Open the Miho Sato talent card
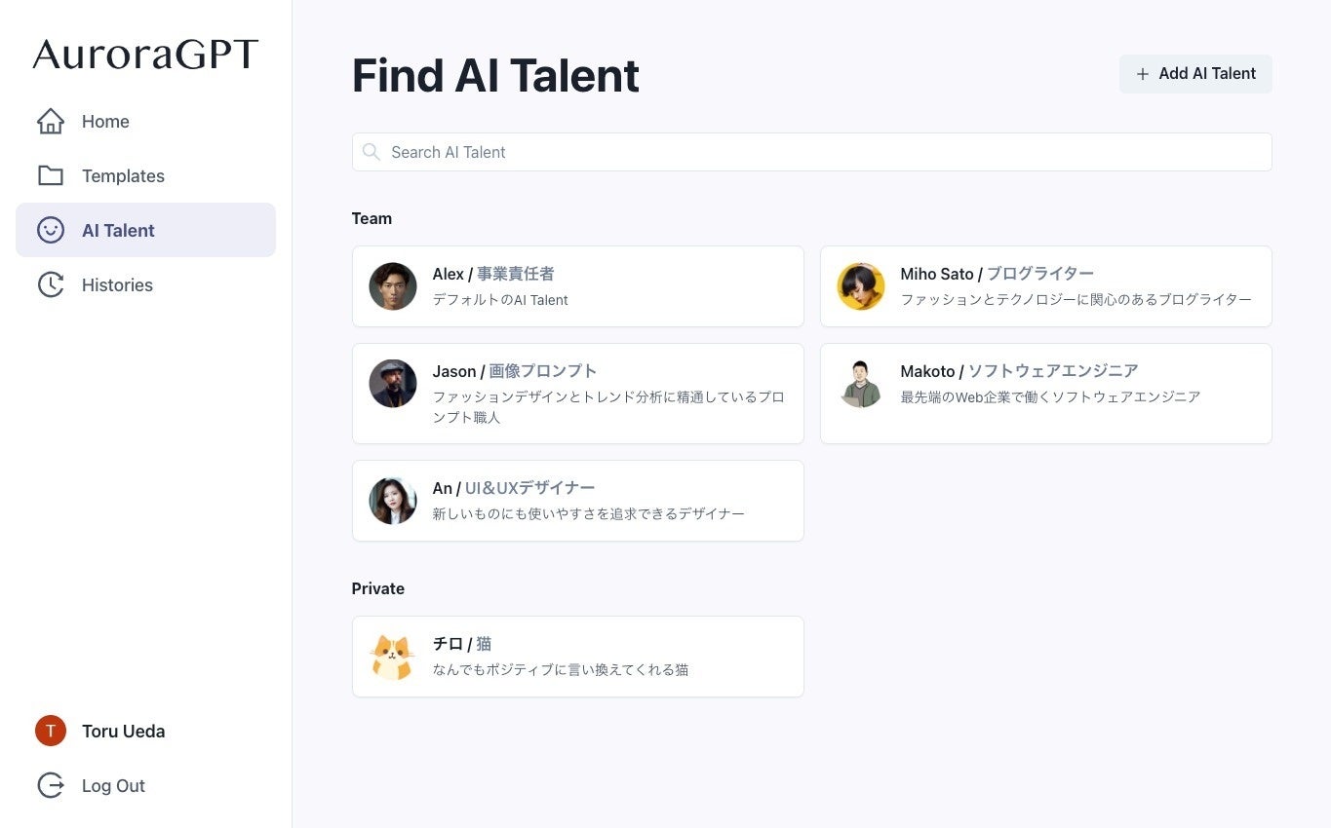1331x828 pixels. (1045, 286)
